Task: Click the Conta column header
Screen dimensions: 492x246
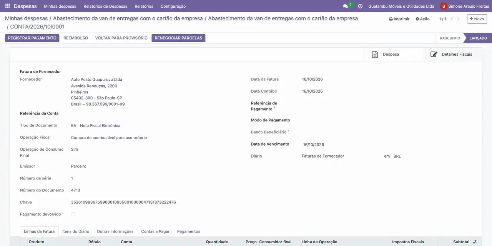Action: pyautogui.click(x=126, y=242)
